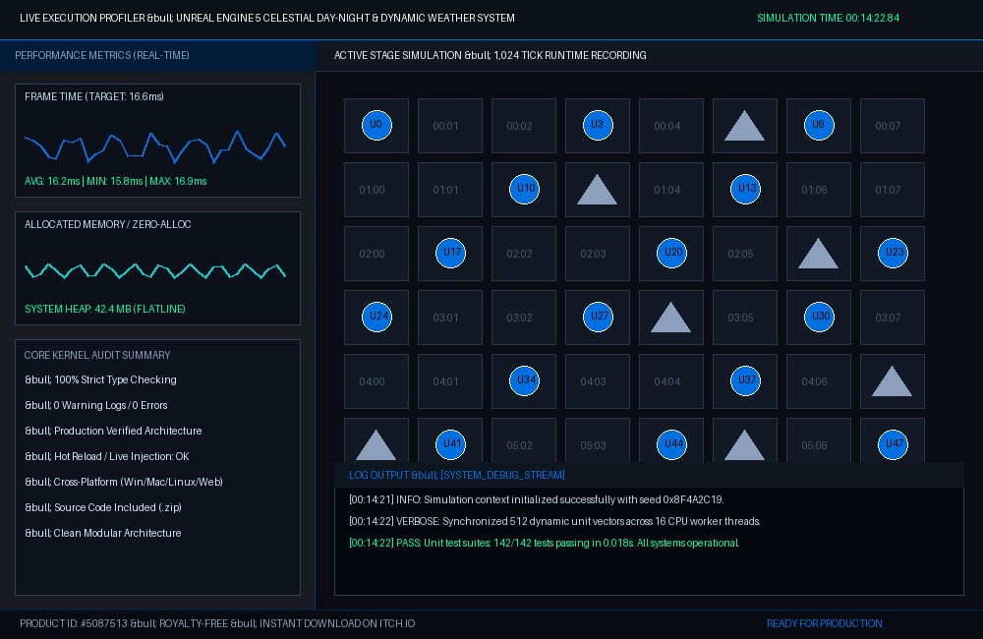The width and height of the screenshot is (983, 639).
Task: Click the Allocated Memory line chart
Action: (155, 271)
